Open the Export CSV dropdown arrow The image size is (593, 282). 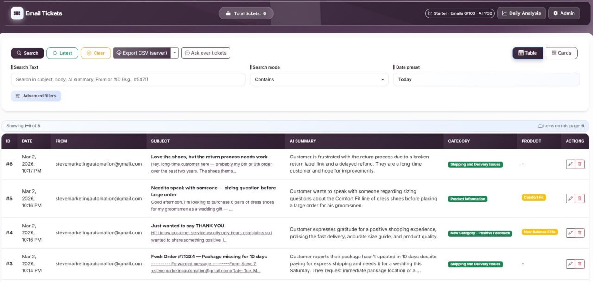(175, 53)
